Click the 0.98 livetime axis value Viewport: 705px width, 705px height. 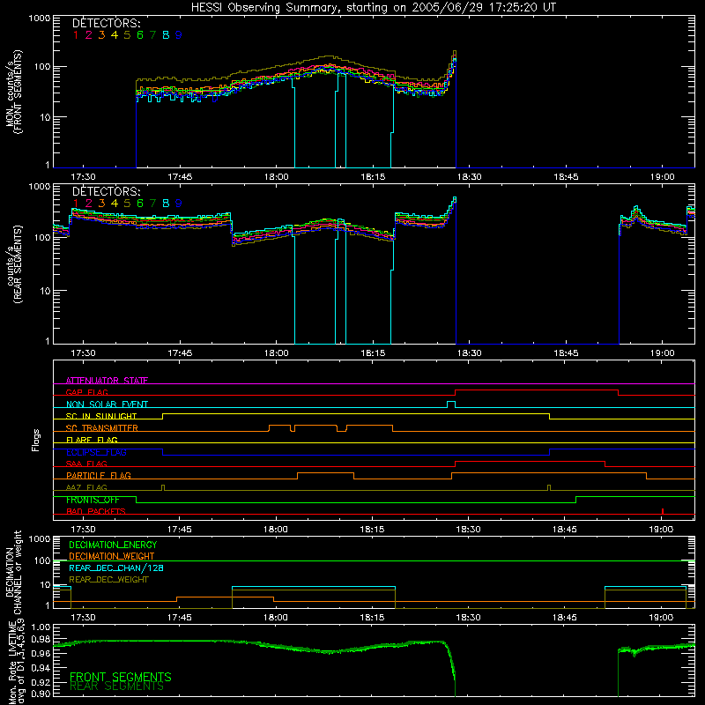click(x=41, y=640)
